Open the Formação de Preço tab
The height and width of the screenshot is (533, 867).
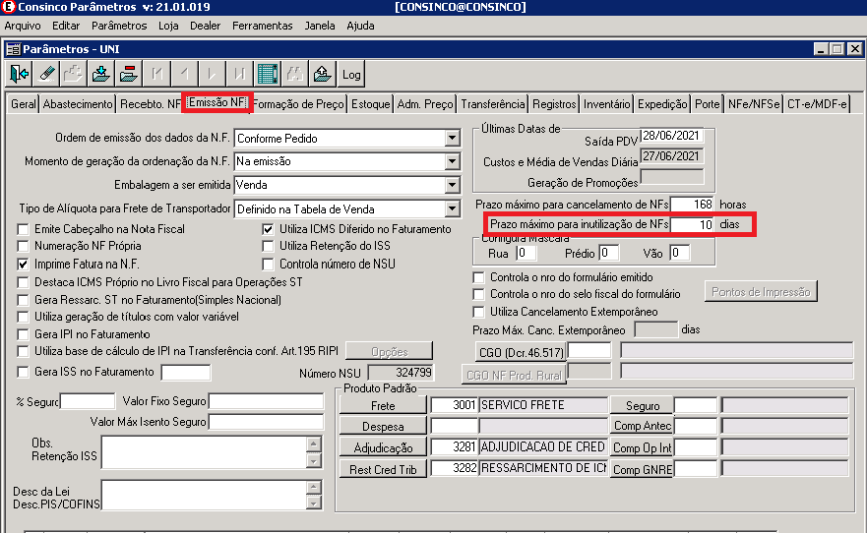click(x=298, y=104)
